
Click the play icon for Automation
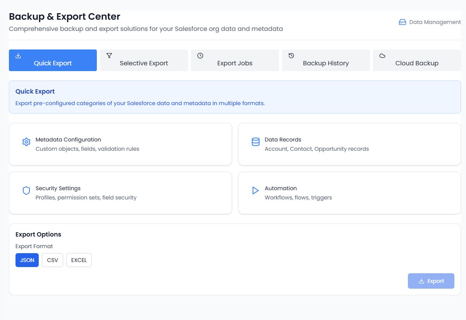[x=256, y=191]
